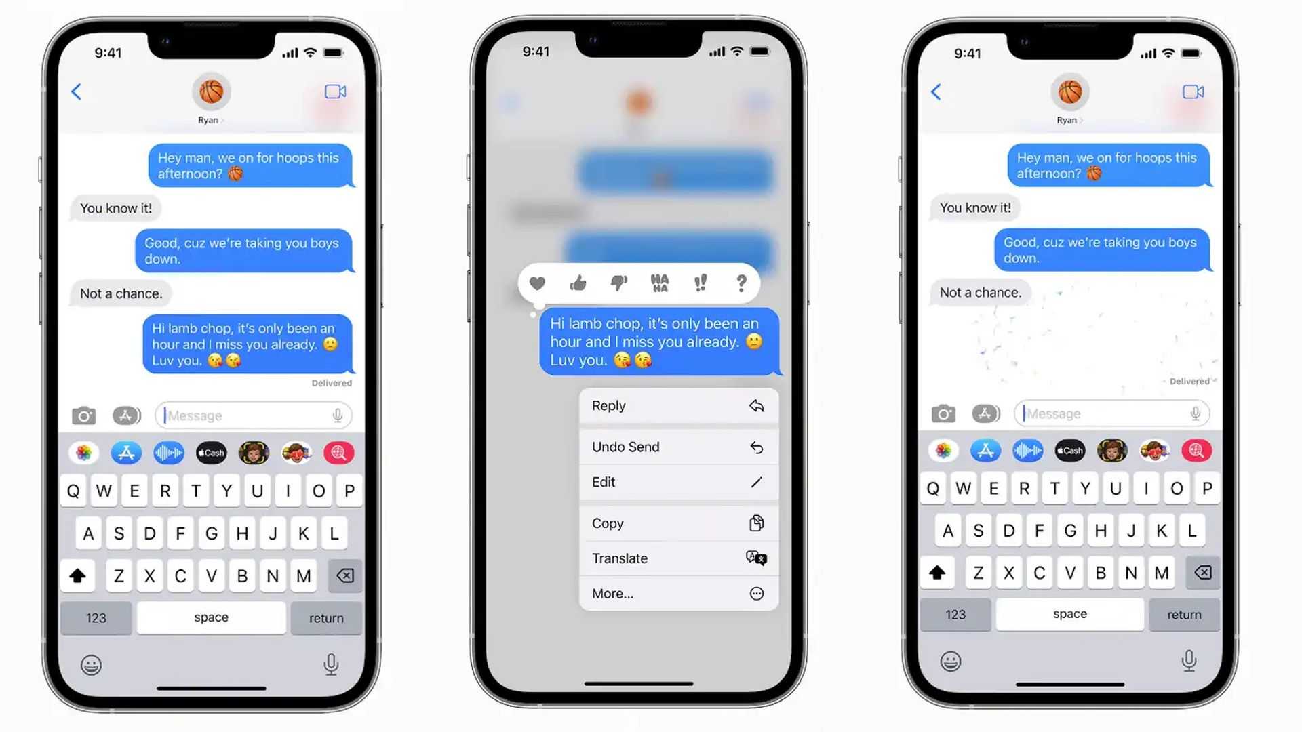Toggle shift key on keyboard
This screenshot has height=732, width=1302.
(x=79, y=575)
